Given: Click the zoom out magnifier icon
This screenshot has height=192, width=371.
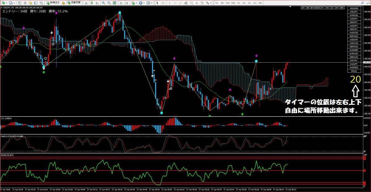Looking at the screenshot, I should click(x=109, y=3).
